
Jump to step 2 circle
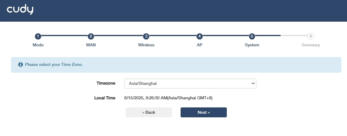(x=91, y=36)
